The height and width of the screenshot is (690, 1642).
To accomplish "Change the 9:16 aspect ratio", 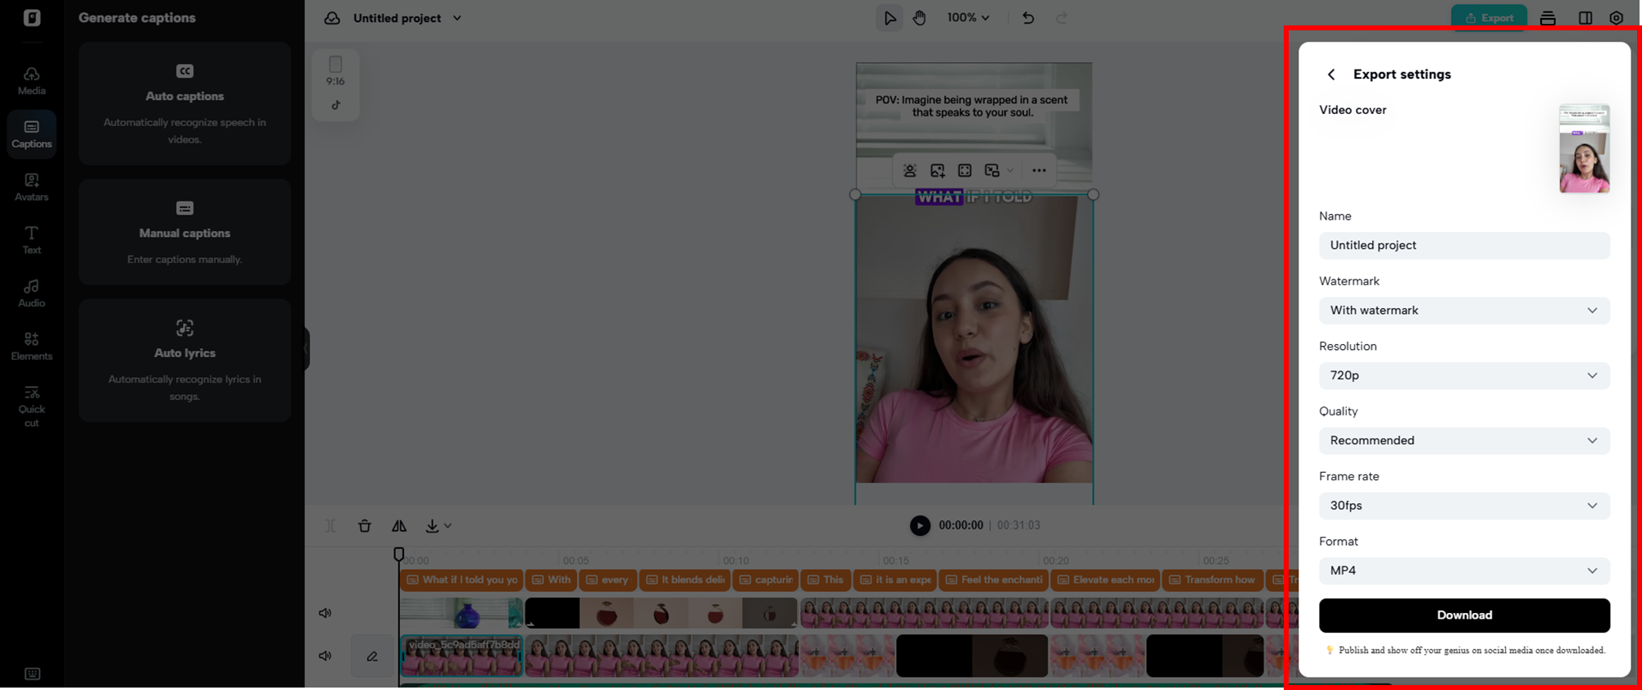I will [x=335, y=71].
